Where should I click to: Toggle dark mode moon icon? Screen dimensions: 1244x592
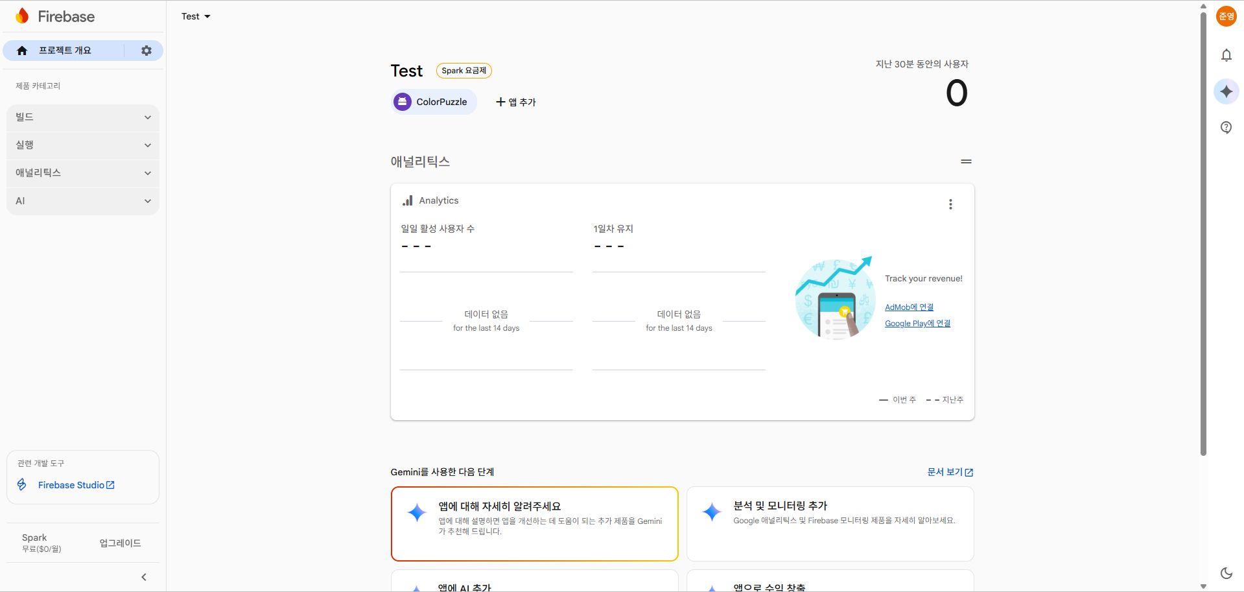[1226, 573]
